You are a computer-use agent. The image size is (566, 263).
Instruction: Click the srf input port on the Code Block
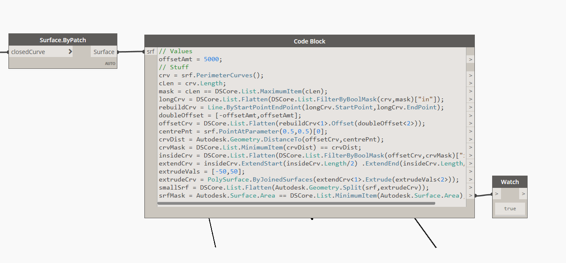[150, 51]
